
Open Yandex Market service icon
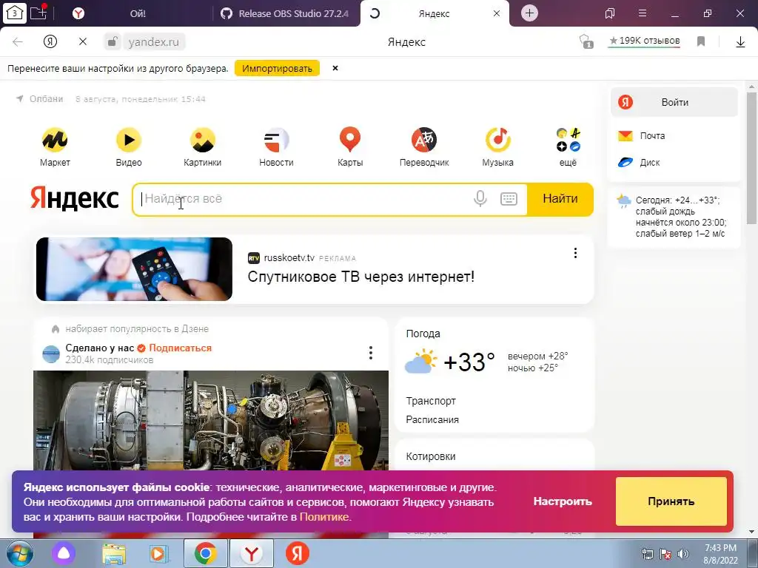pos(55,147)
